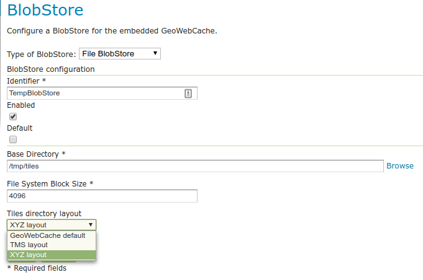Choose the GeoWebCache default option
Viewport: 423px width, 280px height.
click(48, 235)
